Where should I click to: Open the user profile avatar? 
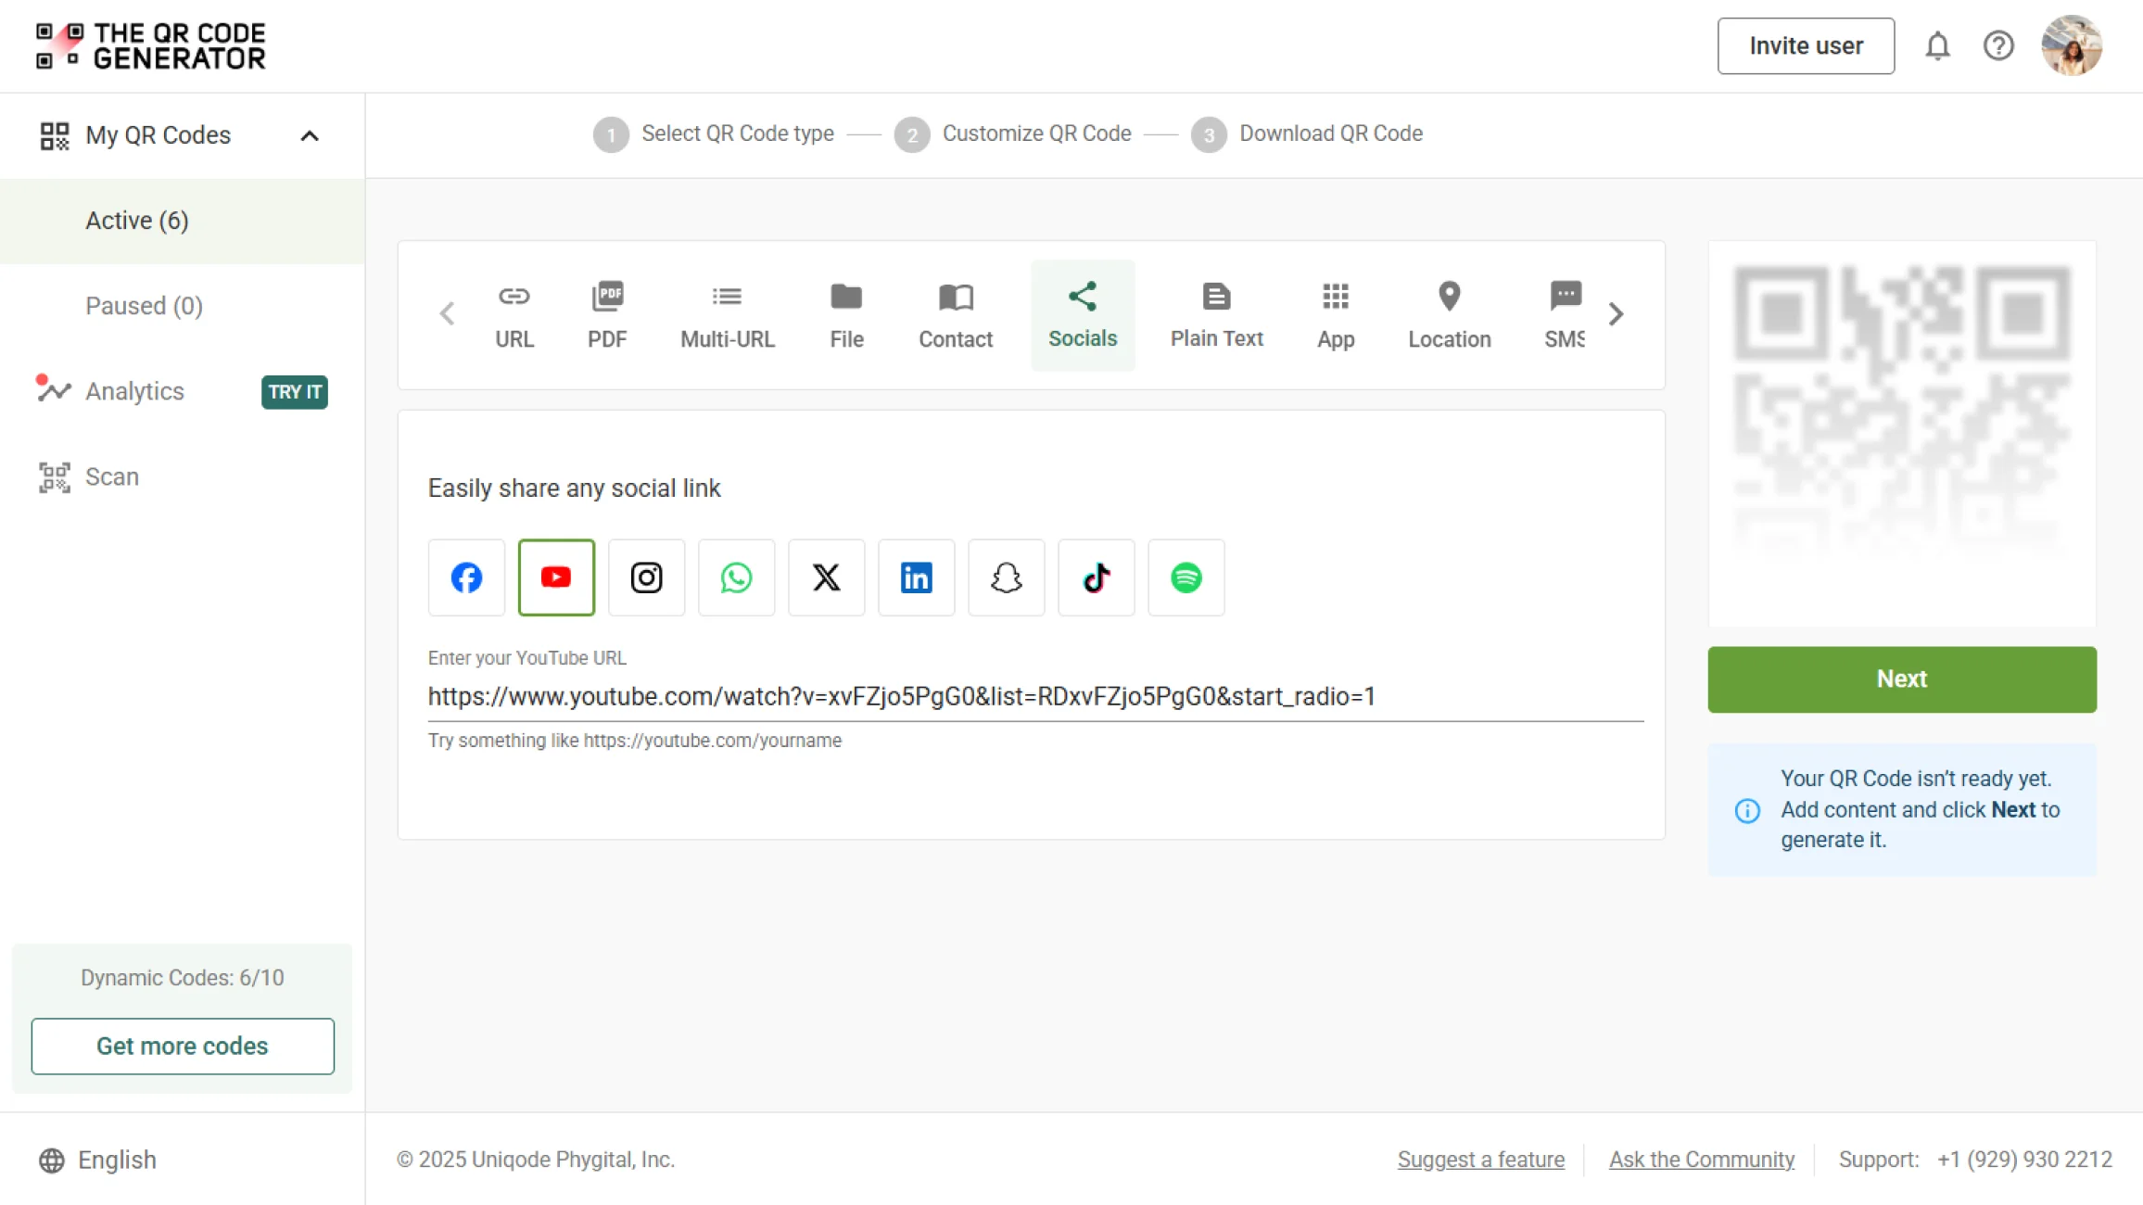point(2071,45)
